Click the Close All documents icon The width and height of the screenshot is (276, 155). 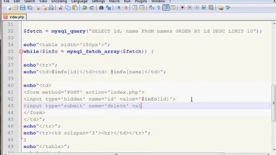[x=44, y=8]
